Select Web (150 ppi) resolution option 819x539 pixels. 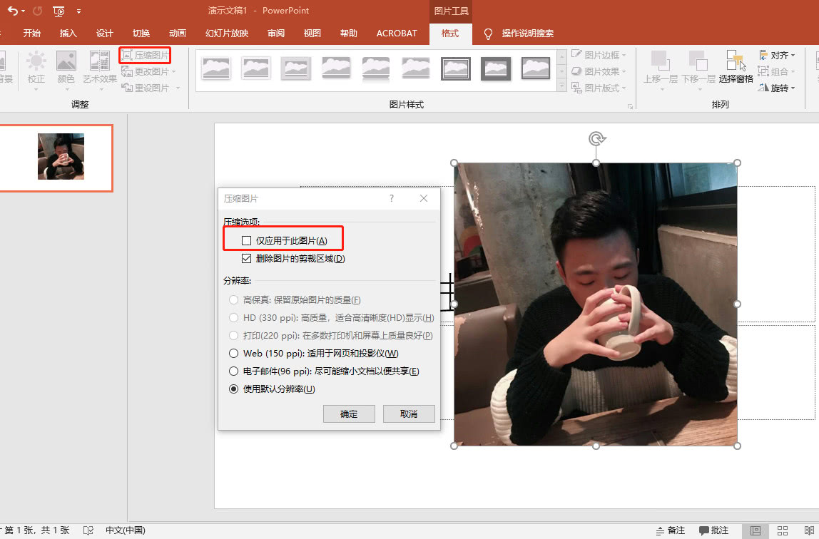[x=233, y=353]
